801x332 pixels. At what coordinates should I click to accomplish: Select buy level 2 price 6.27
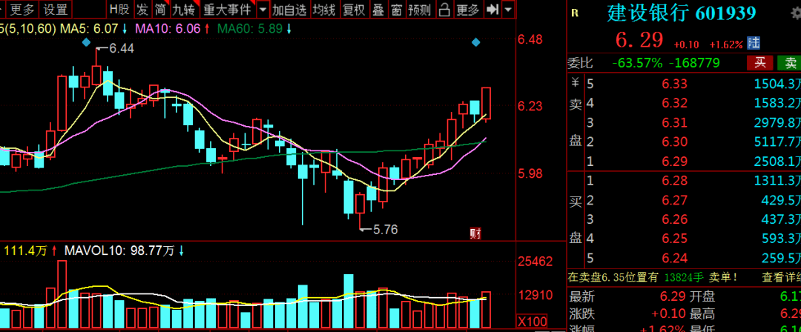pos(675,199)
